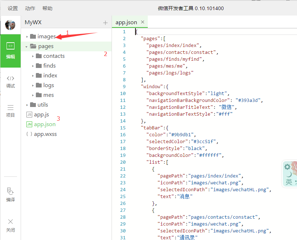Click the "通讯录" text value on line 31

[x=187, y=237]
